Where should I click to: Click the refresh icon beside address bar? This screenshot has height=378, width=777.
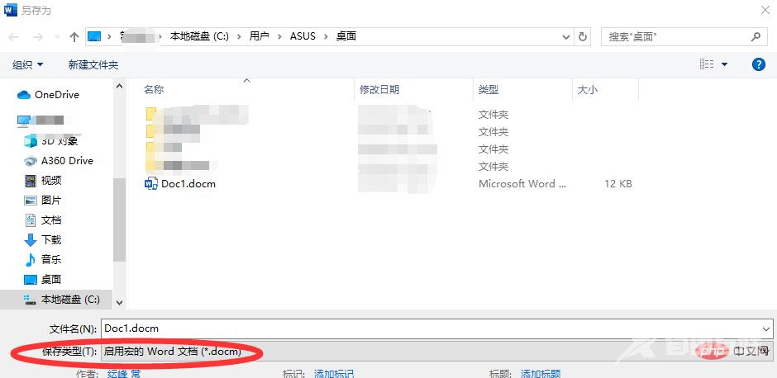tap(584, 37)
